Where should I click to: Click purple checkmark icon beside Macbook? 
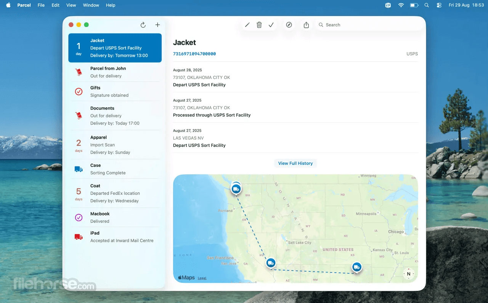79,217
